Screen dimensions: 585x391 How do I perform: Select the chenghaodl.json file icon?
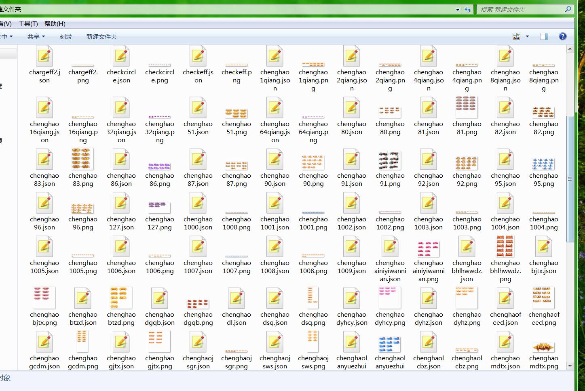[237, 299]
